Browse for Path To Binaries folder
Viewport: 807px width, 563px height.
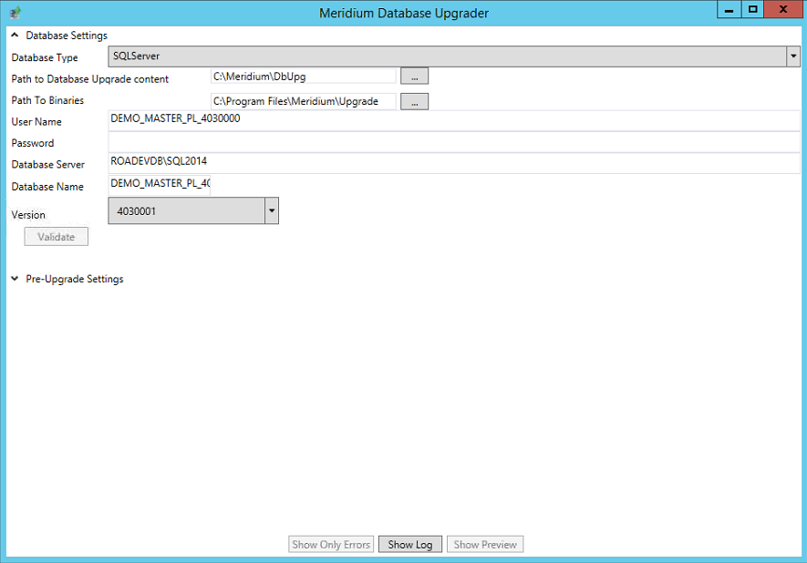pos(414,101)
